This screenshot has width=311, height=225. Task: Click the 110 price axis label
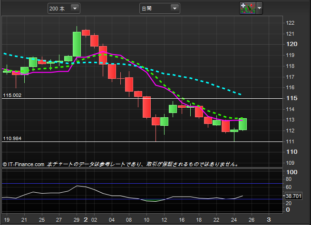pyautogui.click(x=292, y=152)
